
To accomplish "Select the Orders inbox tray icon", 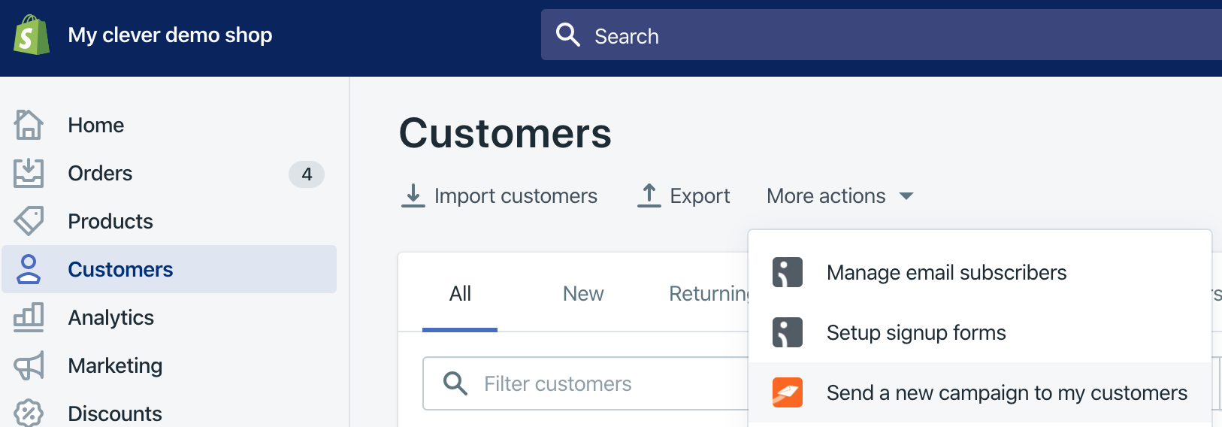I will click(x=29, y=173).
